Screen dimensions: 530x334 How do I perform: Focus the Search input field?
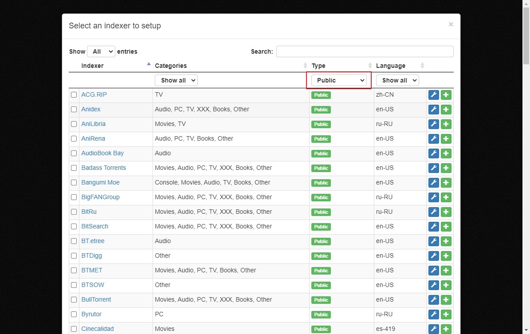click(x=365, y=51)
